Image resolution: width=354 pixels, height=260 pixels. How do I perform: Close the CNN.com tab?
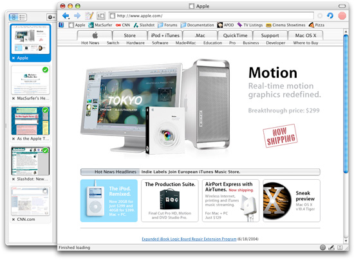pyautogui.click(x=14, y=220)
